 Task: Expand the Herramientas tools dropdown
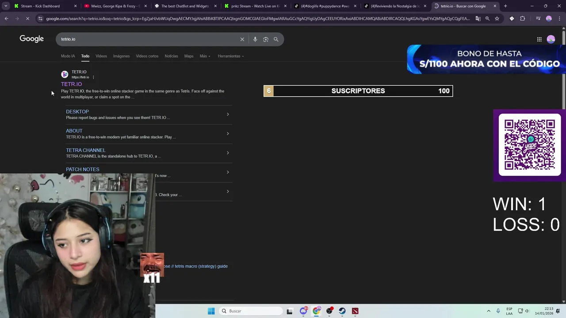pyautogui.click(x=231, y=56)
